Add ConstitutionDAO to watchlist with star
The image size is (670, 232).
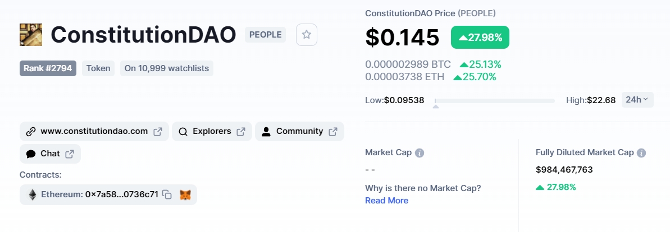307,35
